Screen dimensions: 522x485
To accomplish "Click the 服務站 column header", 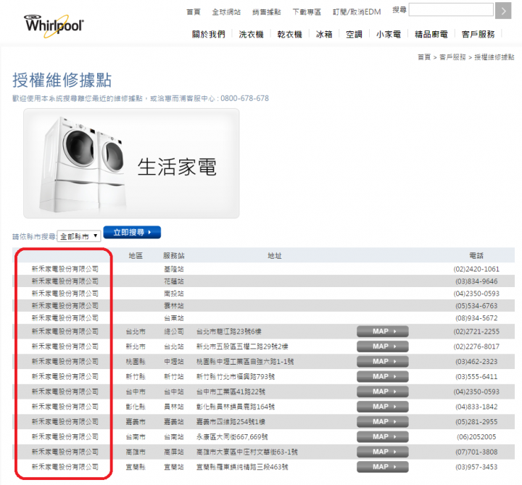I will [174, 256].
